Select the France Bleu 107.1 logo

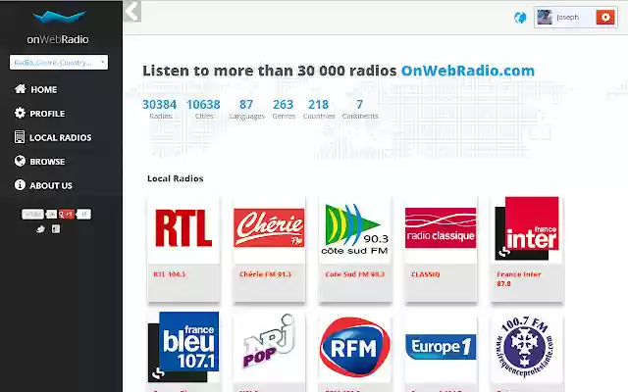(183, 347)
